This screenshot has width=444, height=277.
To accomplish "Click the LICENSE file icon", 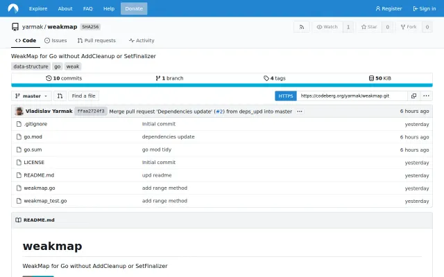I will pos(19,162).
